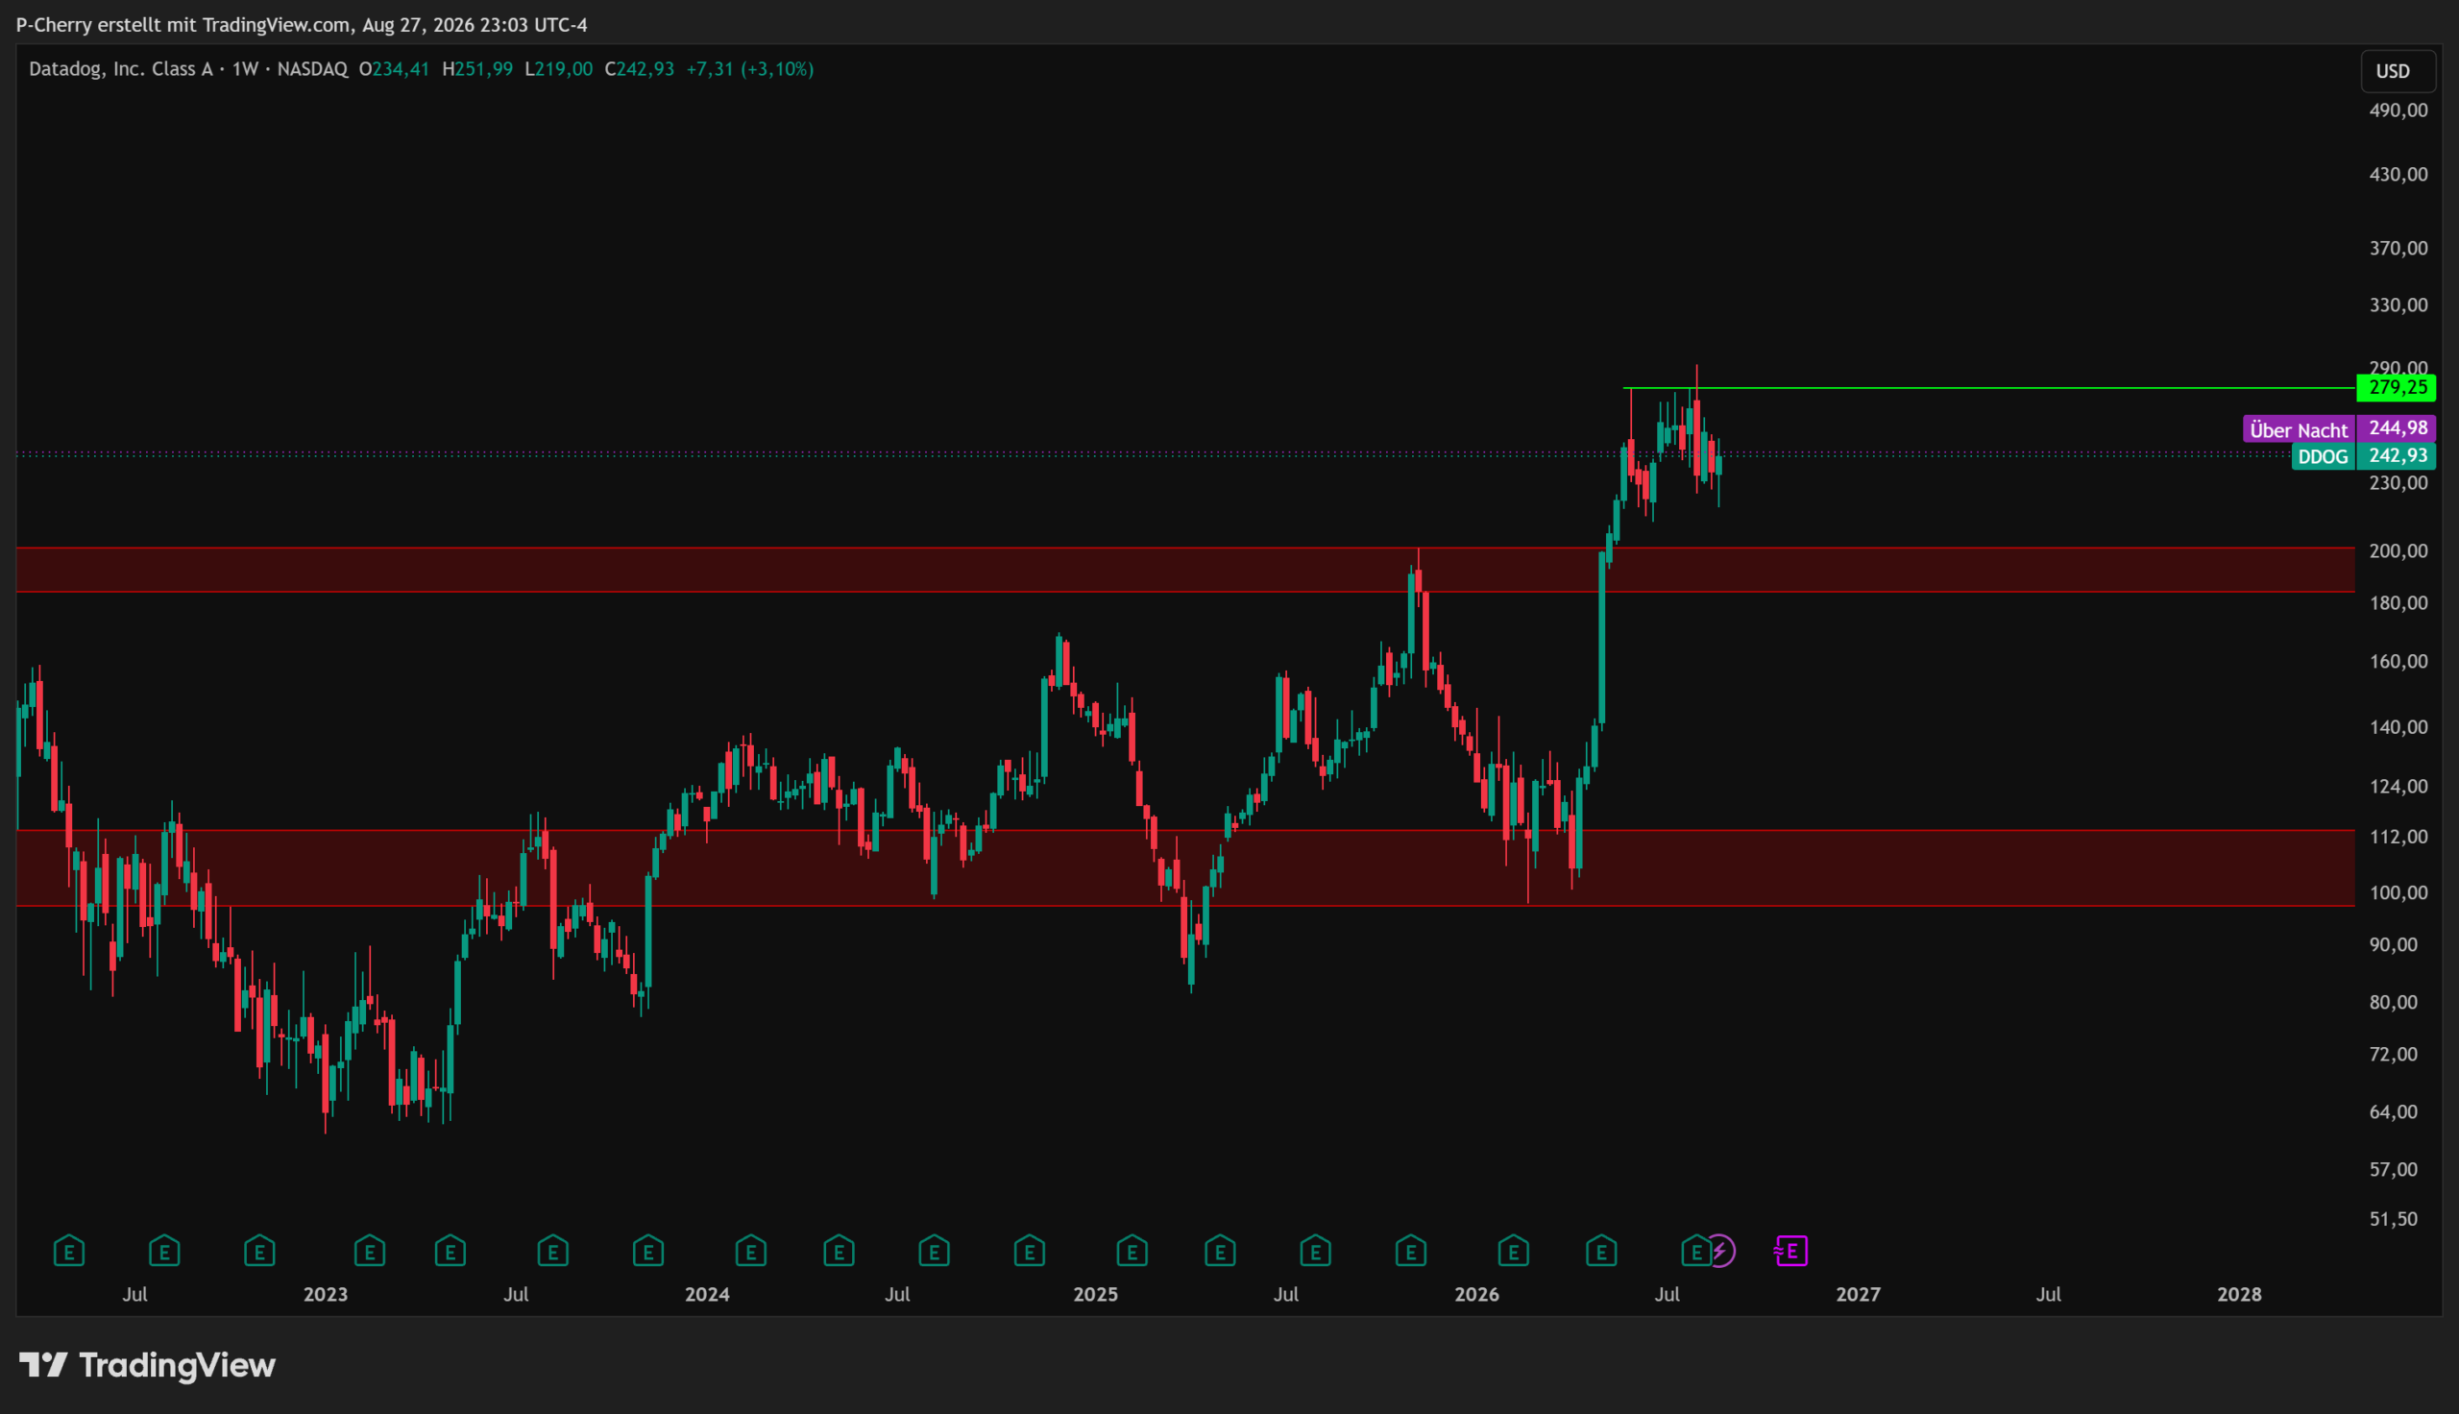Screen dimensions: 2459x1414
Task: Click the February 2026 earnings marker
Action: [x=1514, y=1251]
